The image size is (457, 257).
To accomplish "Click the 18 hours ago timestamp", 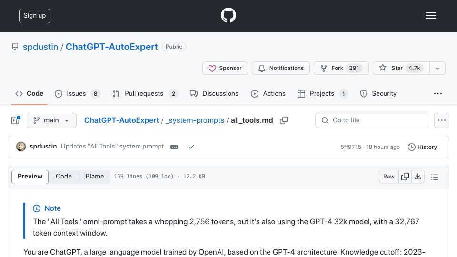I will click(383, 147).
